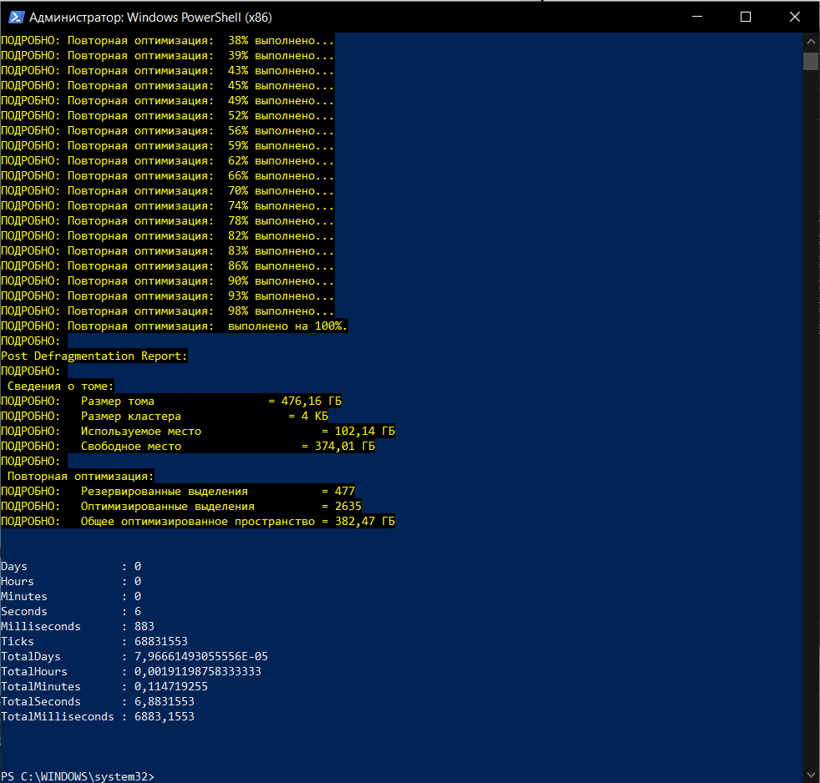Click the scrollbar down arrow
The image size is (820, 783).
pos(811,775)
